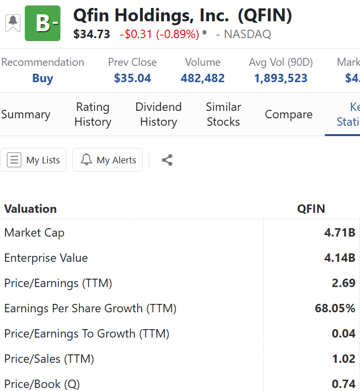Click Price/Earnings To Growth (TTM) label
Viewport: 360px width, 391px height.
point(87,334)
